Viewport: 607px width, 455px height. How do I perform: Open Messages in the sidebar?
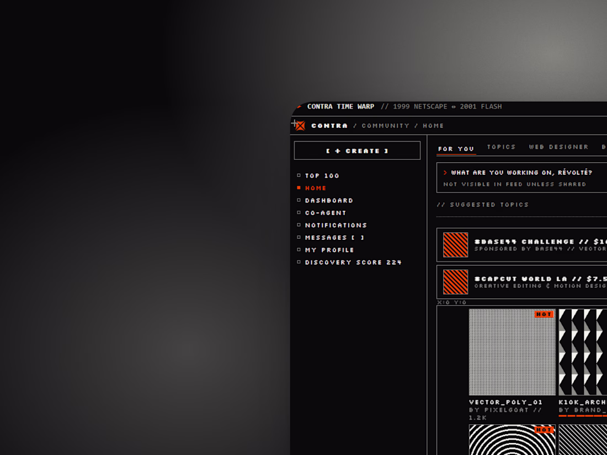(x=334, y=238)
